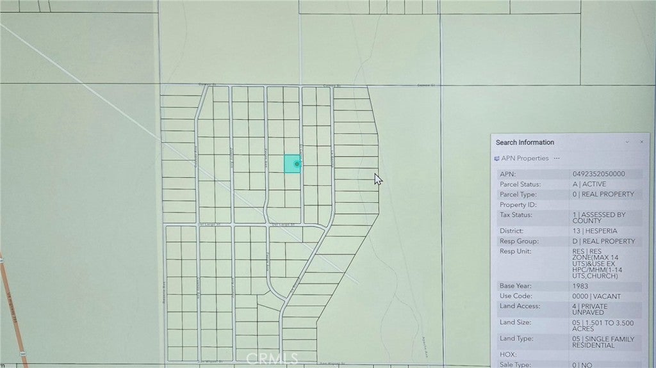
Task: Select Land Type 'SINGLE FAMILY RESIDENTIAL'
Action: coord(603,342)
